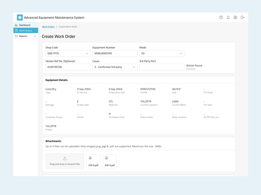Screen dimensions: 261x195
Task: Expand the Reports sidebar chevron
Action: (x=35, y=36)
